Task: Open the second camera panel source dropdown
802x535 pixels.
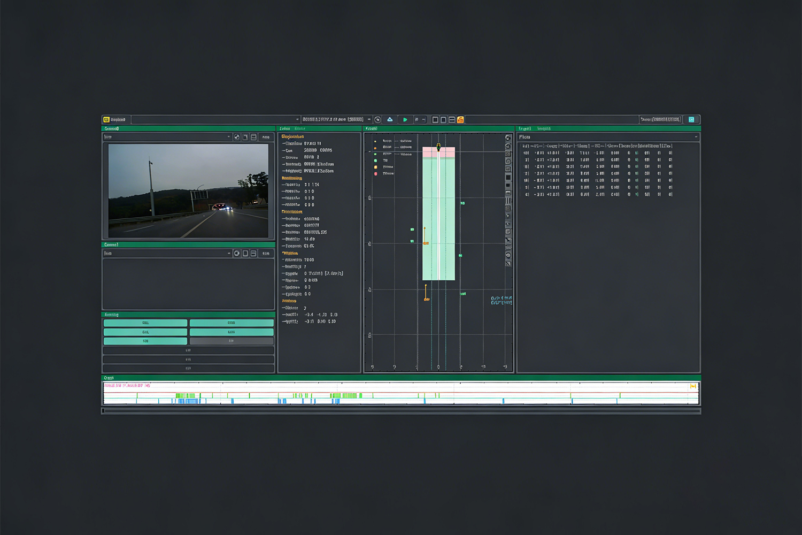Action: pyautogui.click(x=167, y=254)
